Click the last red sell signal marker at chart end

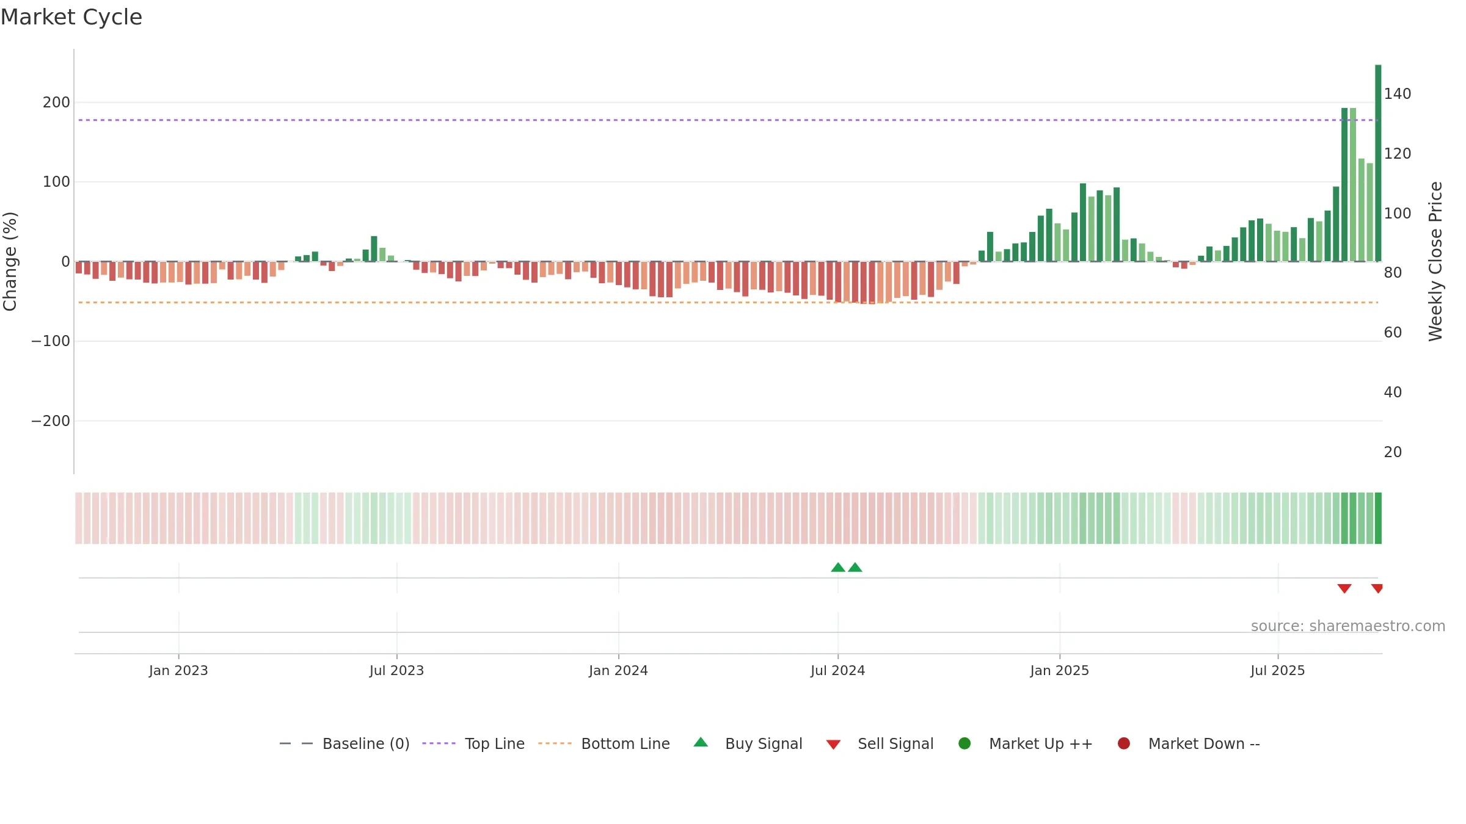pyautogui.click(x=1377, y=588)
